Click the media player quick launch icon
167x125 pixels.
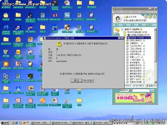(x=24, y=123)
